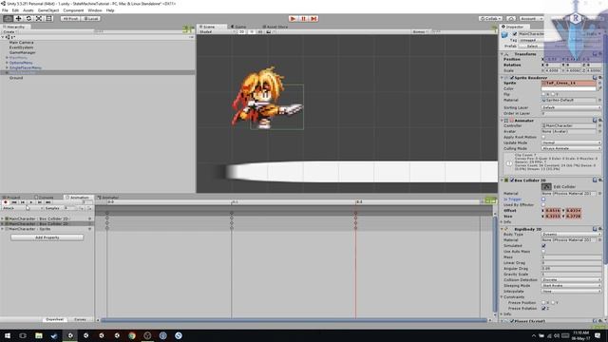Switch to Curves view
Screen dimensions: 608x342
point(80,319)
